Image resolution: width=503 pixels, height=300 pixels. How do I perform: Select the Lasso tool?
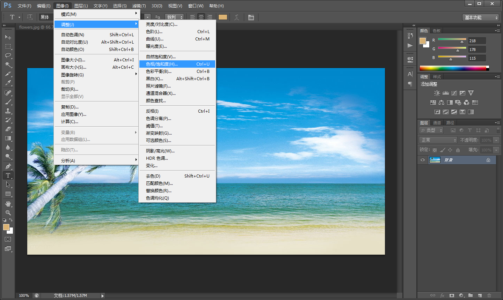pos(8,55)
